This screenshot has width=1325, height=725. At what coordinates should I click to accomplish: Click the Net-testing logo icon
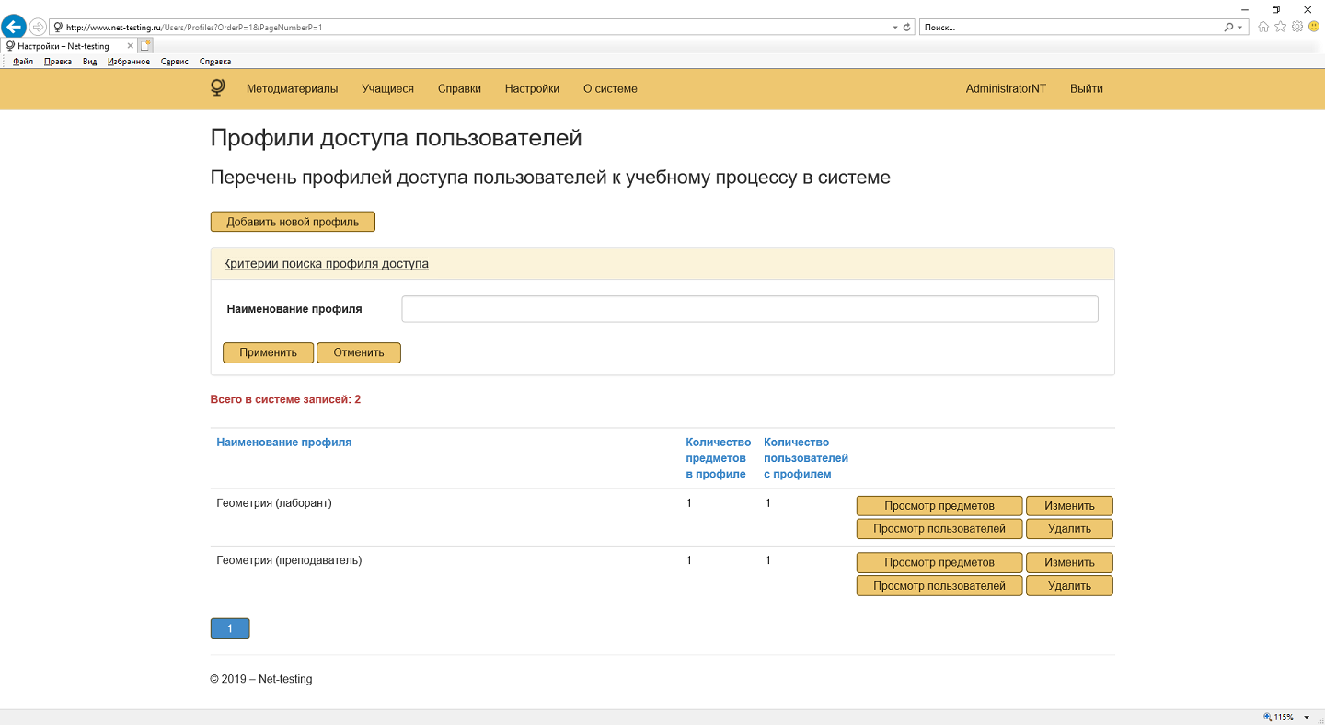(x=217, y=87)
